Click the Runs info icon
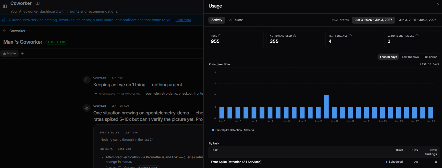Image resolution: width=442 pixels, height=168 pixels. (x=220, y=36)
